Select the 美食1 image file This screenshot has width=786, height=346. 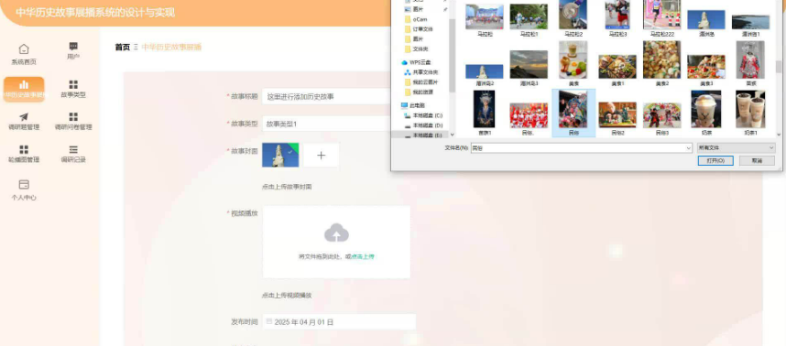(617, 70)
